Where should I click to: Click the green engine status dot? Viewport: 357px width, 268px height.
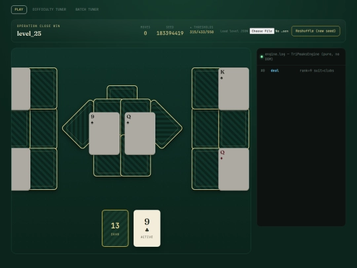coord(262,56)
